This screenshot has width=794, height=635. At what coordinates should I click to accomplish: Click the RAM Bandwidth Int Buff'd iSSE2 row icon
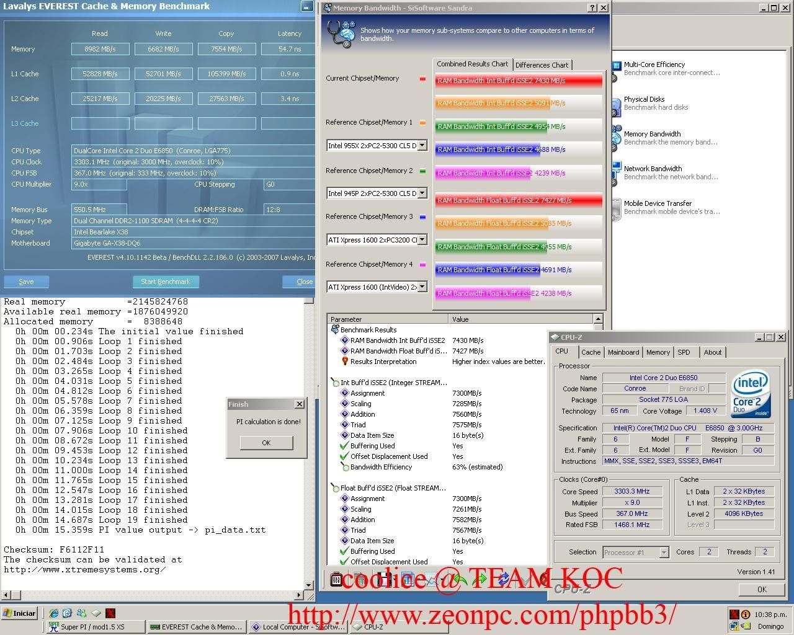[x=345, y=340]
